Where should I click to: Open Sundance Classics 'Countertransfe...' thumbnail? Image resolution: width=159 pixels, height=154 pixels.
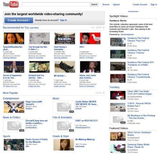(x=118, y=78)
